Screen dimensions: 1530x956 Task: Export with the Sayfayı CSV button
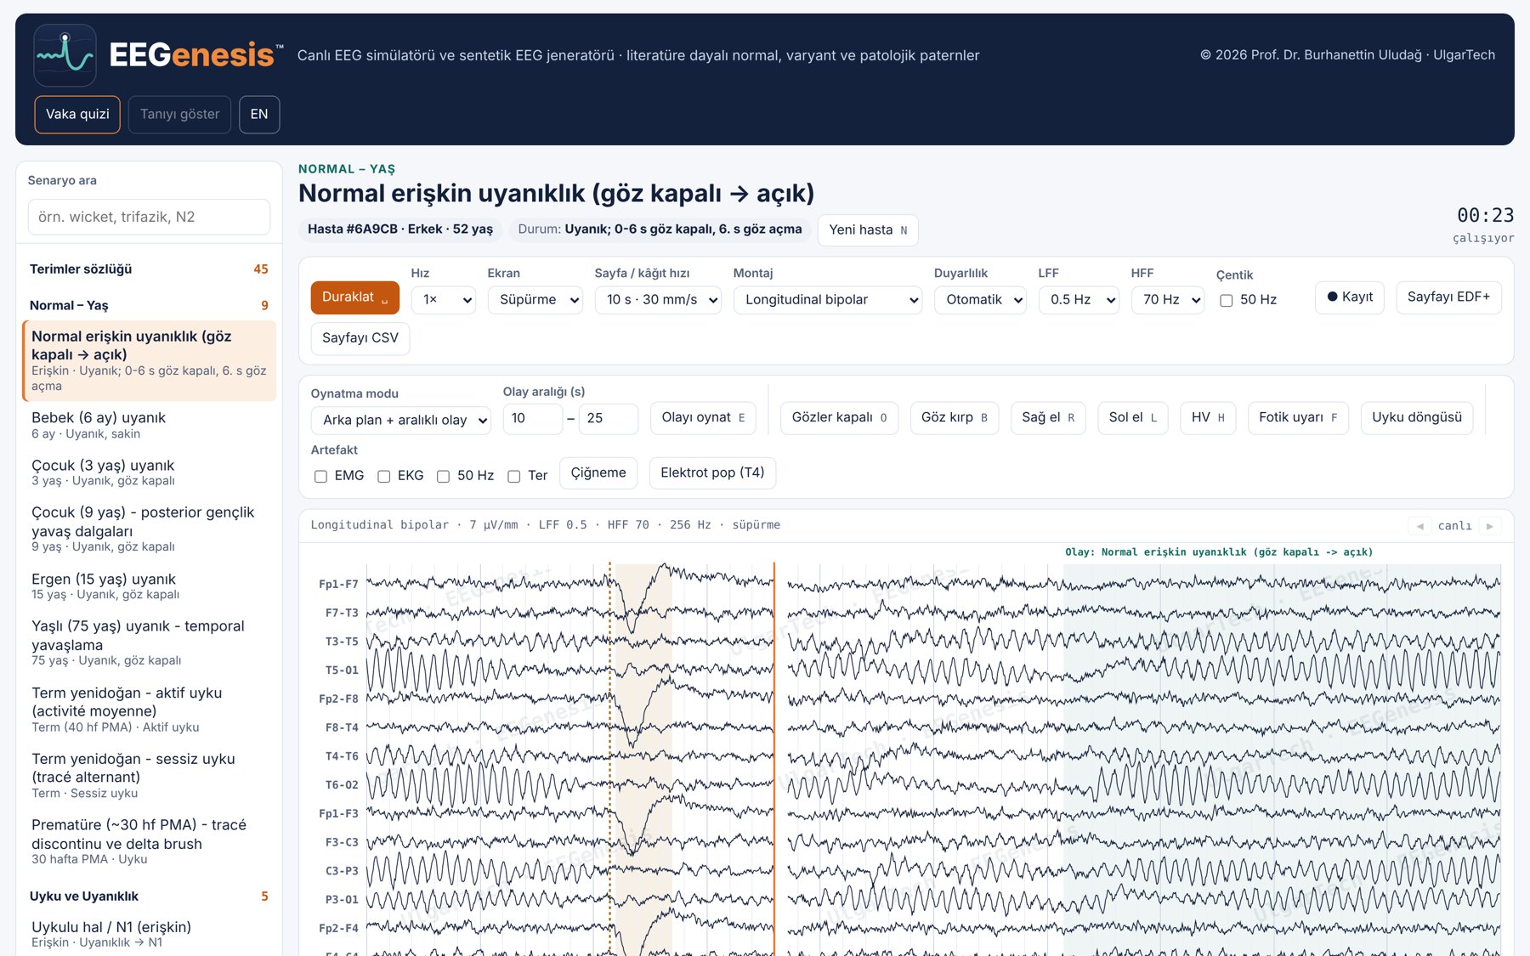tap(360, 338)
